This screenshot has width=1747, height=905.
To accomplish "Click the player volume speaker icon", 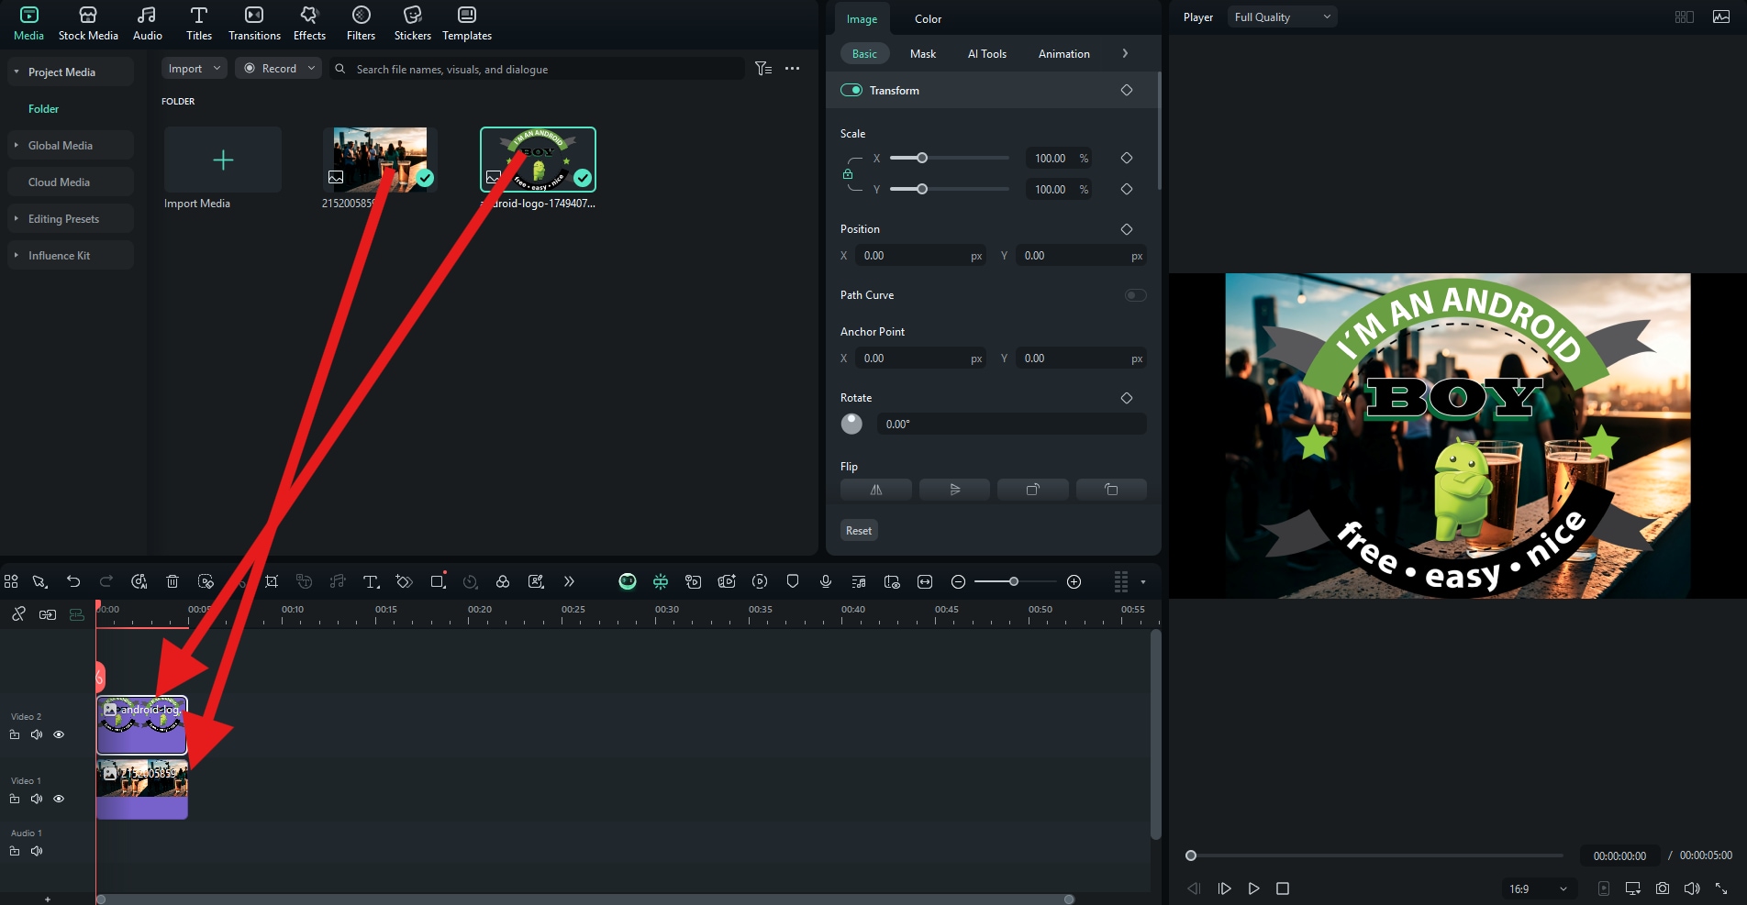I will tap(1692, 888).
